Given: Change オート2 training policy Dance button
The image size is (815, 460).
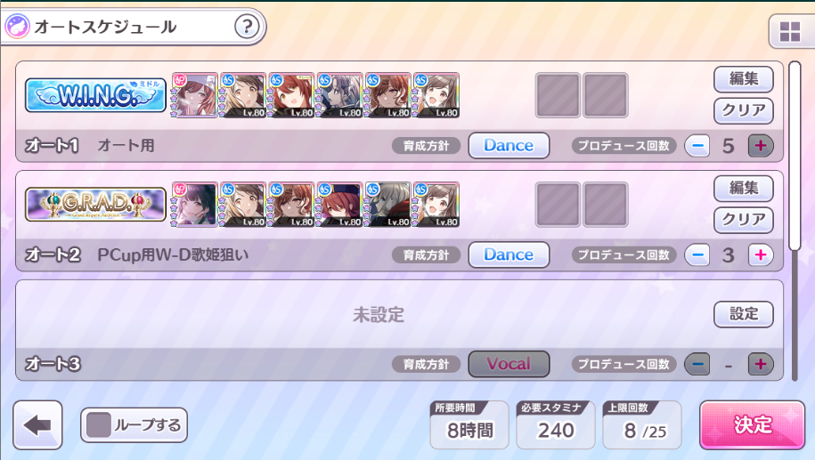Looking at the screenshot, I should click(x=509, y=254).
